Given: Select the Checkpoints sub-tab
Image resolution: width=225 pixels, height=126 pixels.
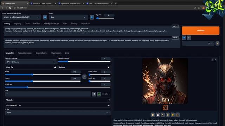Looking at the screenshot, I should click(56, 53).
